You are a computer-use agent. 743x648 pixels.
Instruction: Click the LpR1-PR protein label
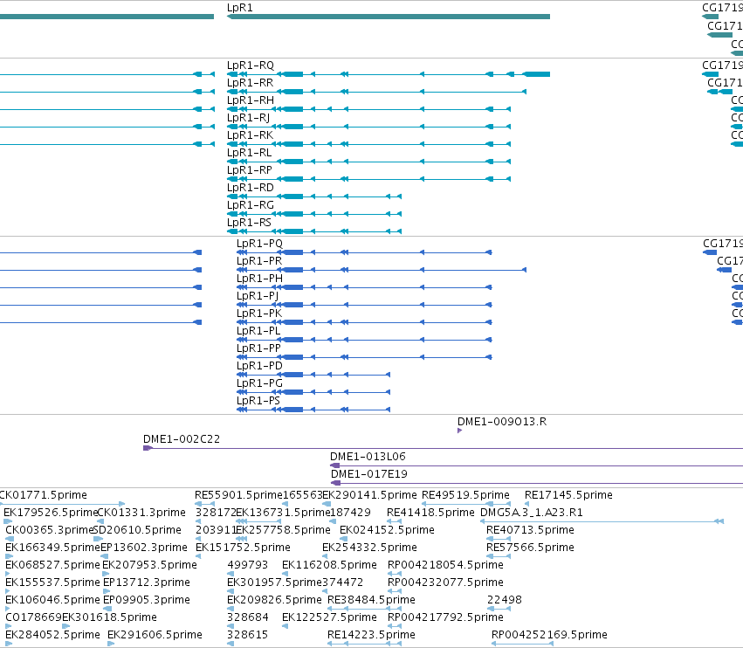(259, 261)
